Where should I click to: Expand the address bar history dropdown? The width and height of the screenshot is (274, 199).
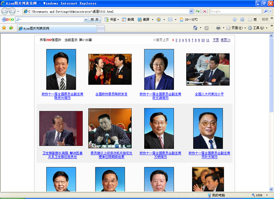191,12
